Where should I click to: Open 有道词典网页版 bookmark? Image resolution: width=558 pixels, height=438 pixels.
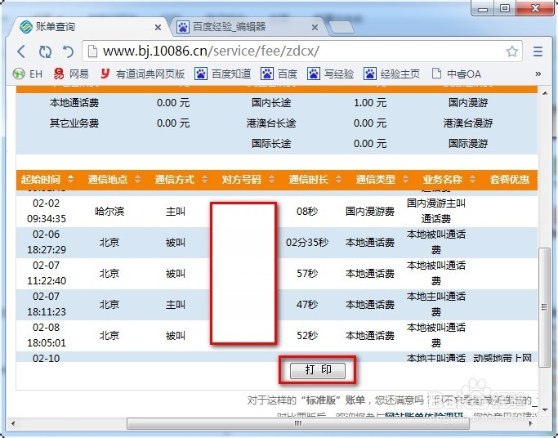click(142, 74)
